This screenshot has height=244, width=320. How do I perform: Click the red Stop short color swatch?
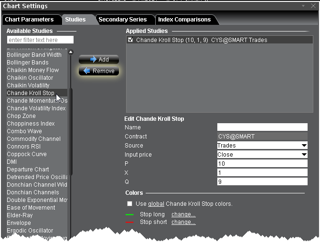[x=129, y=223]
